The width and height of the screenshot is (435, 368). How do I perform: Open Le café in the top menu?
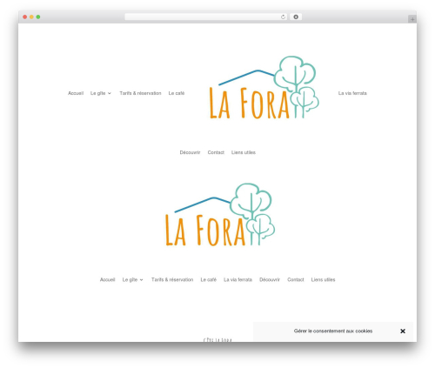(x=177, y=93)
